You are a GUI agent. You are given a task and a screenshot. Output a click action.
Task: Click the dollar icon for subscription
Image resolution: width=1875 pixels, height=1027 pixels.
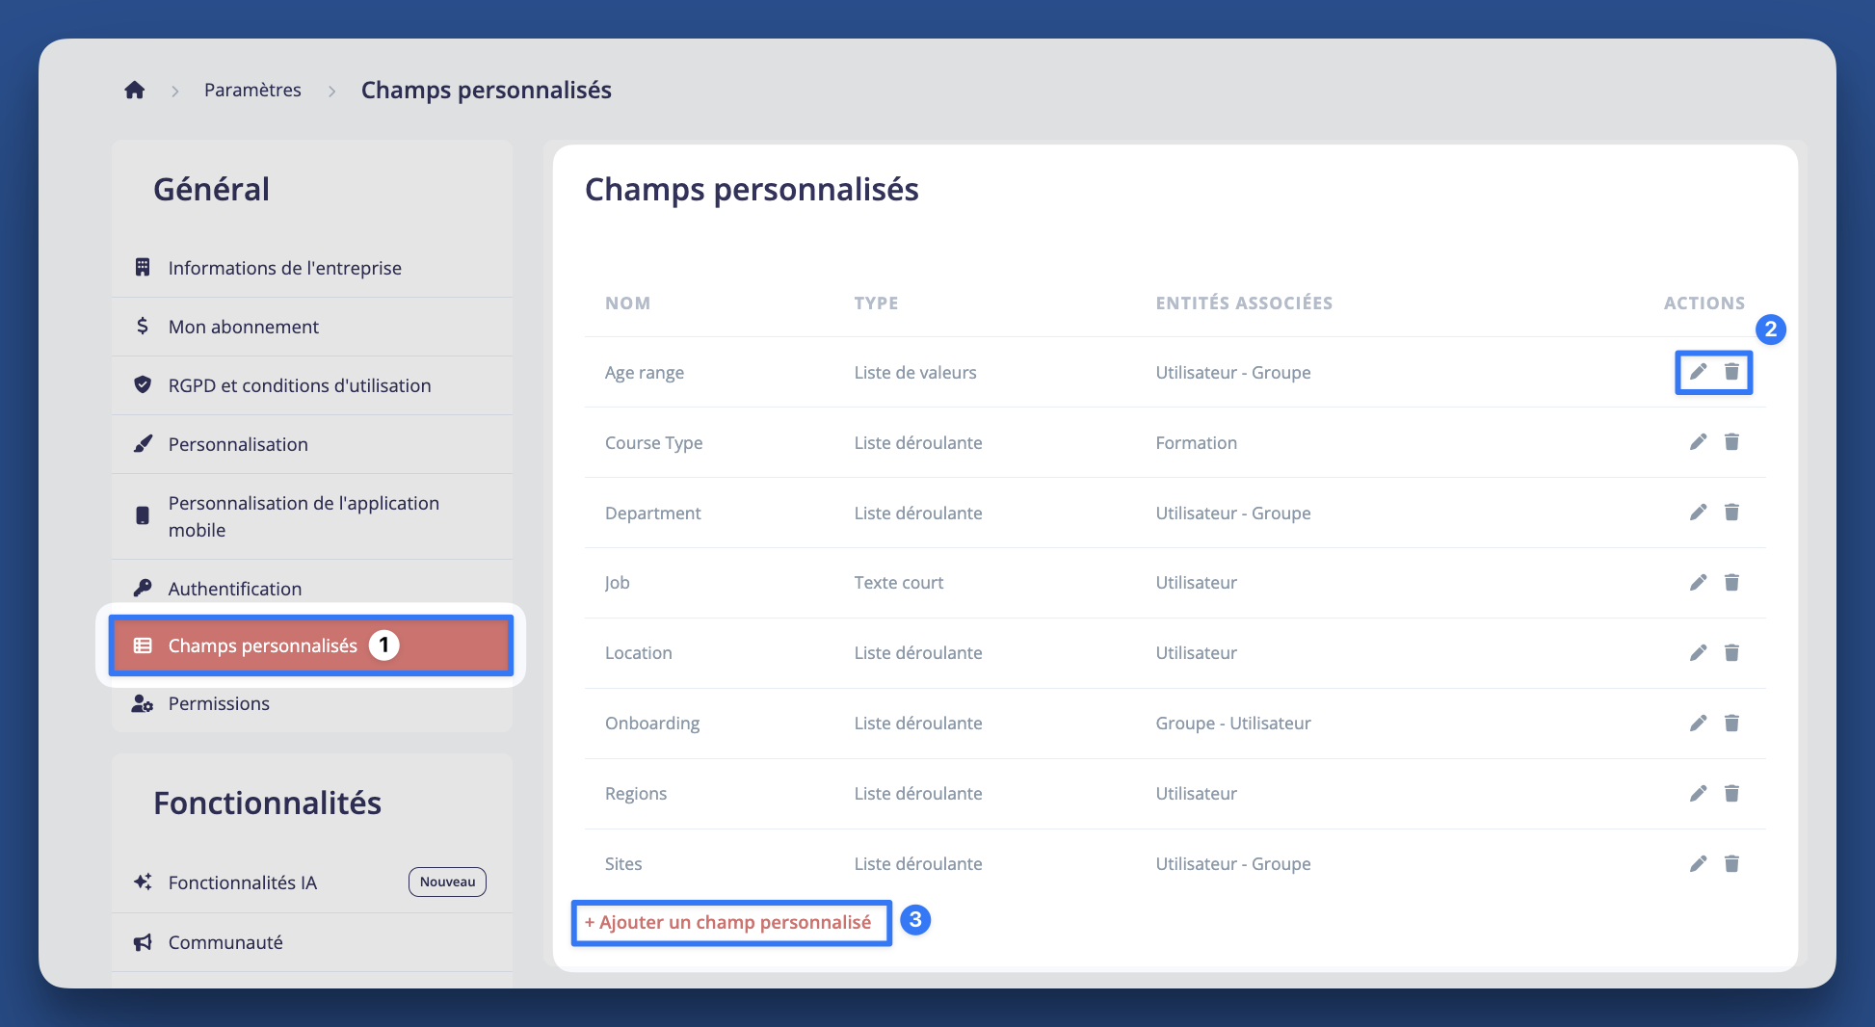[143, 326]
